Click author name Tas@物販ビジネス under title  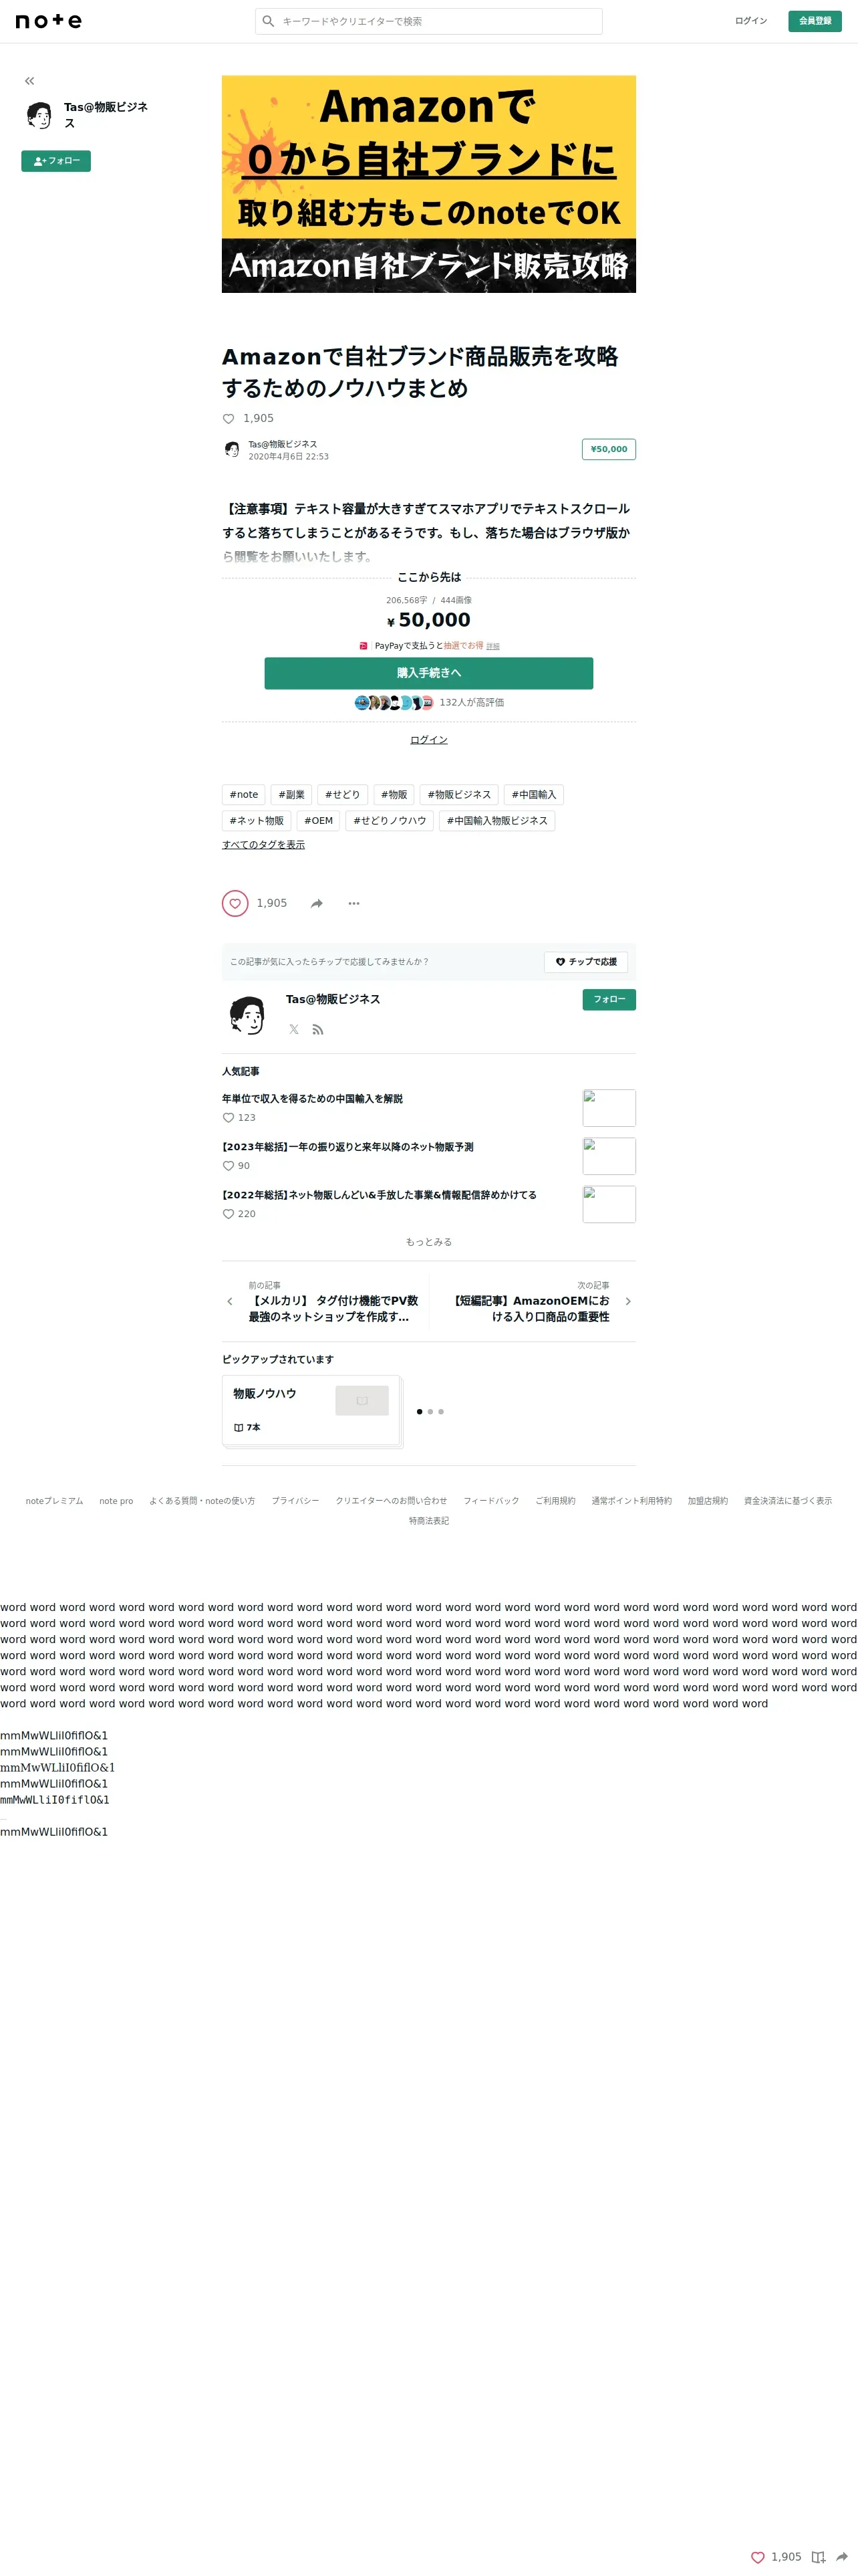[x=283, y=444]
